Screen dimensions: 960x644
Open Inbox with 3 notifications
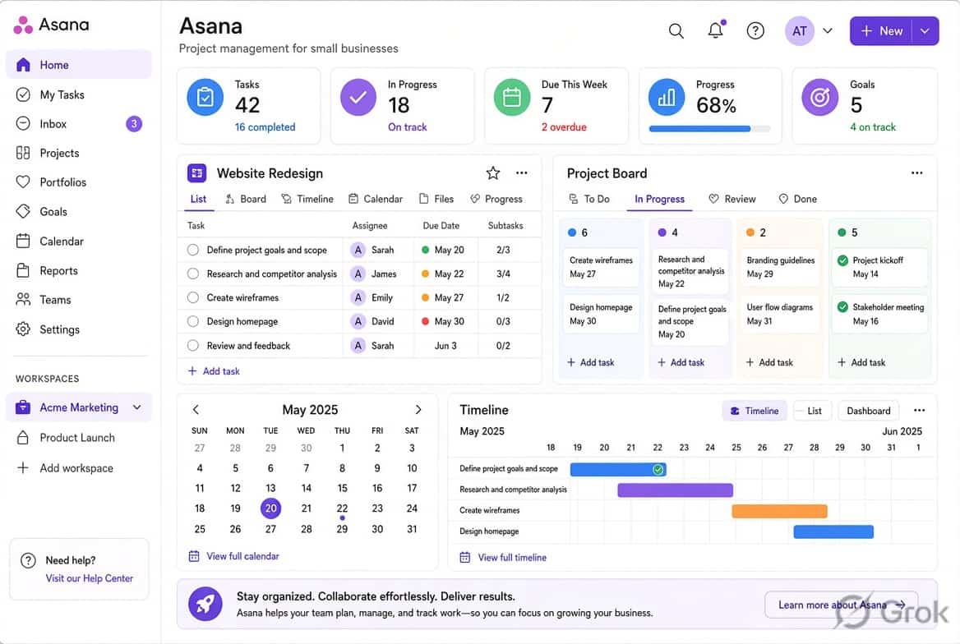[79, 124]
